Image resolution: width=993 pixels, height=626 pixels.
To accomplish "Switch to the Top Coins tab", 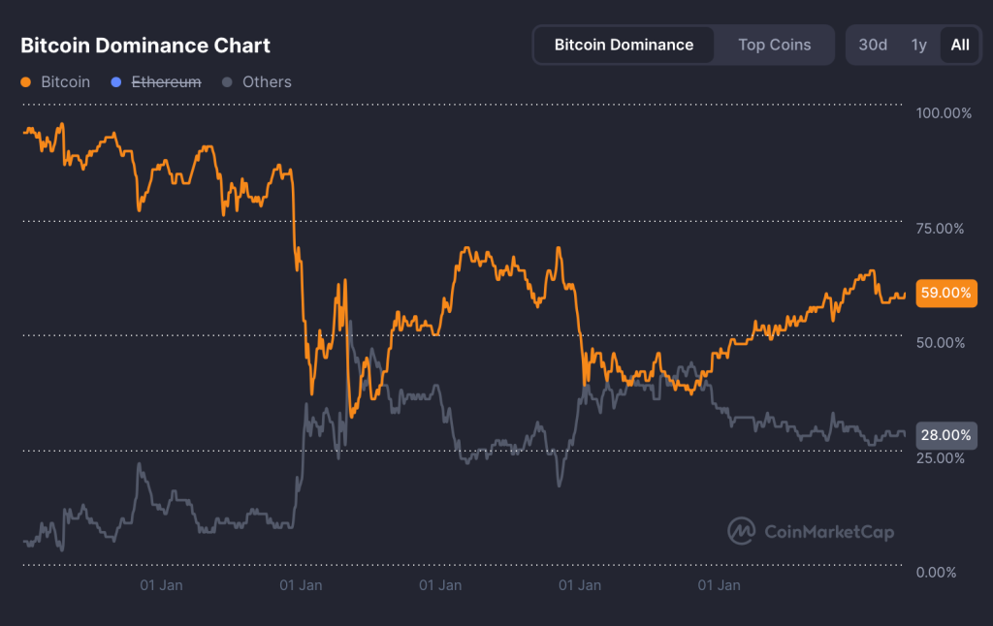I will [774, 45].
